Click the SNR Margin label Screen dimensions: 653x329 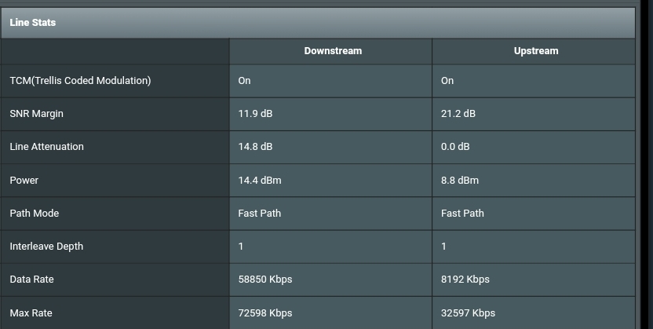(x=37, y=114)
